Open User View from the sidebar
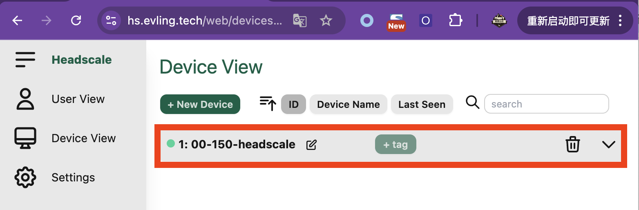639x210 pixels. pos(78,99)
